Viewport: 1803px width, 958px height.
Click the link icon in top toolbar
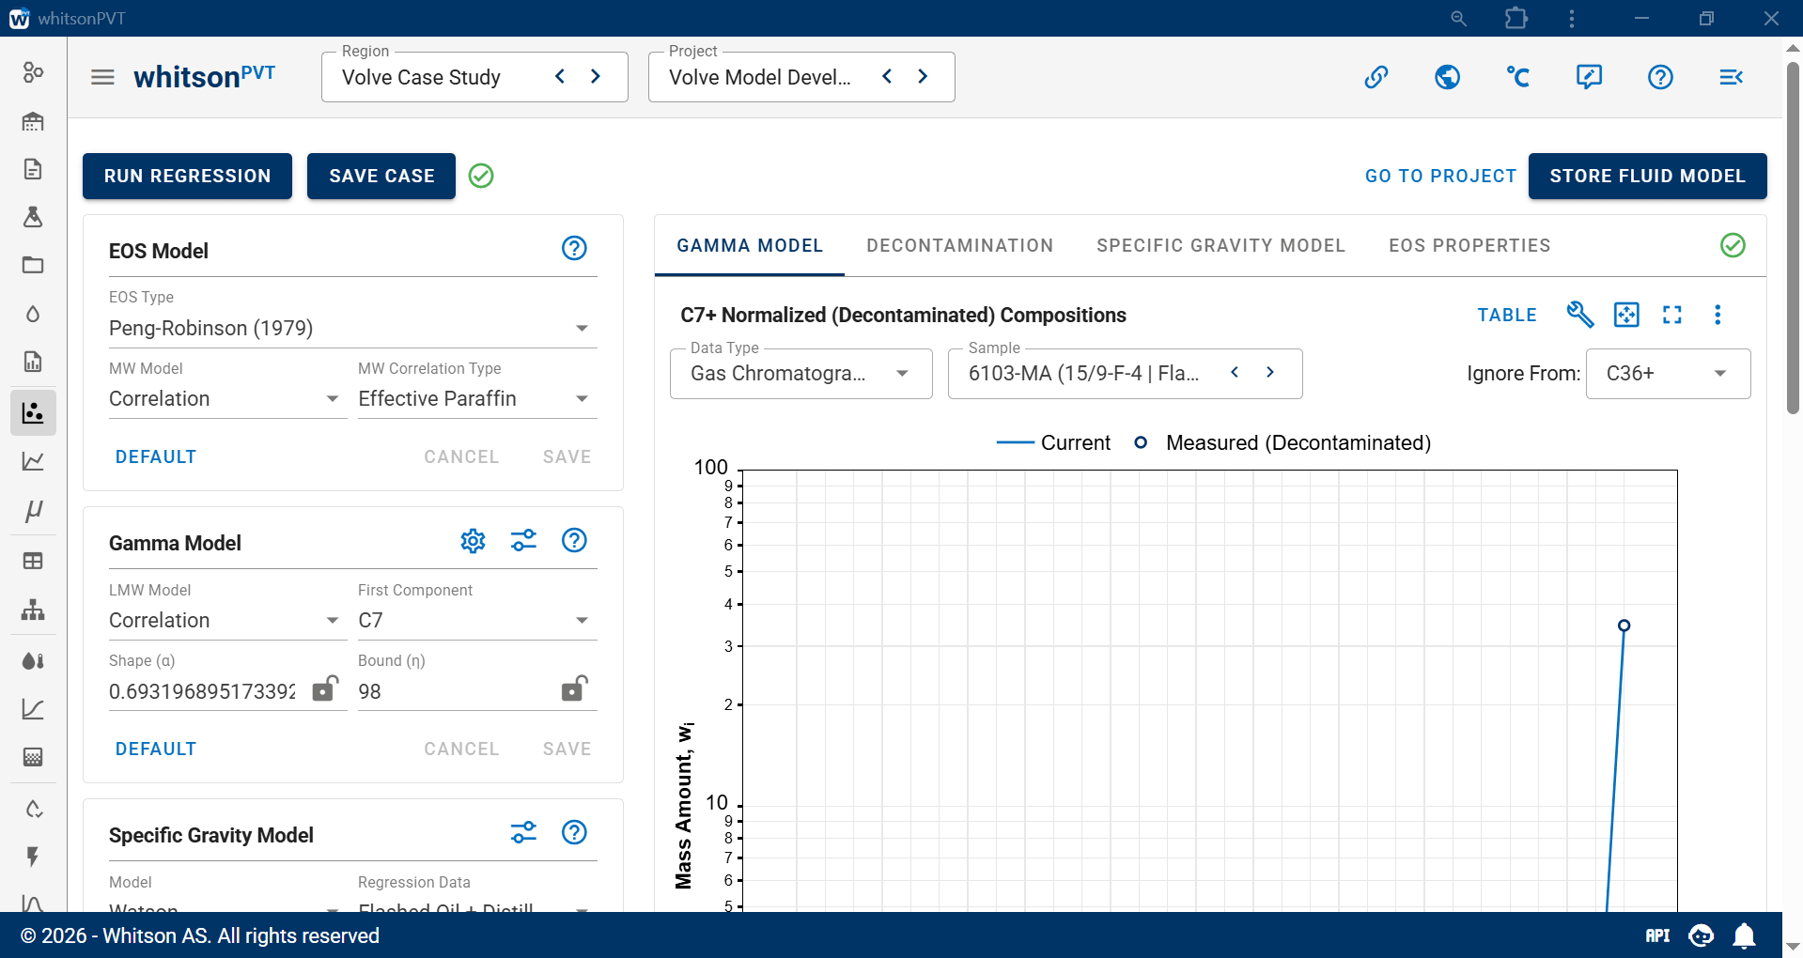pos(1376,77)
